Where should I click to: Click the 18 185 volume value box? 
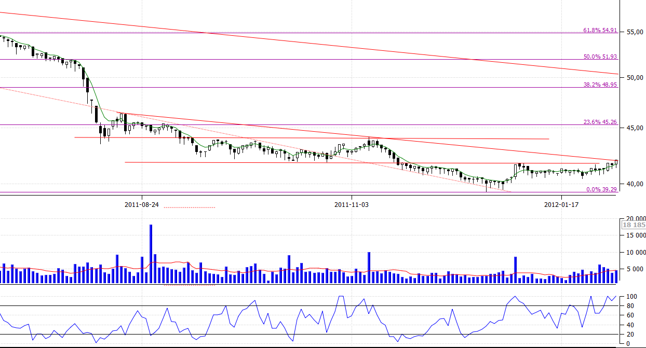(634, 225)
